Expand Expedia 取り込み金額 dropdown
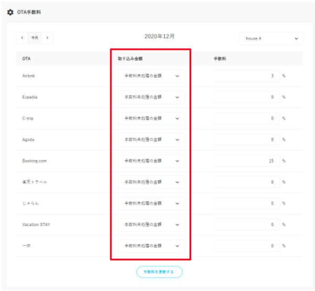 click(x=151, y=97)
